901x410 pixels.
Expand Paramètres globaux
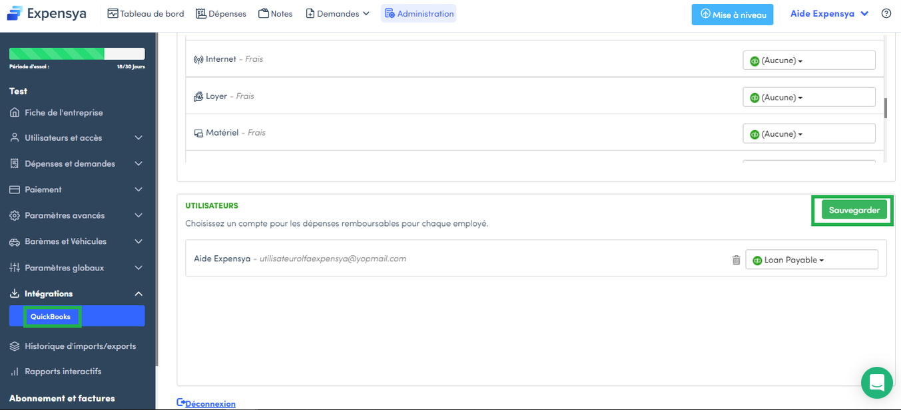coord(77,268)
